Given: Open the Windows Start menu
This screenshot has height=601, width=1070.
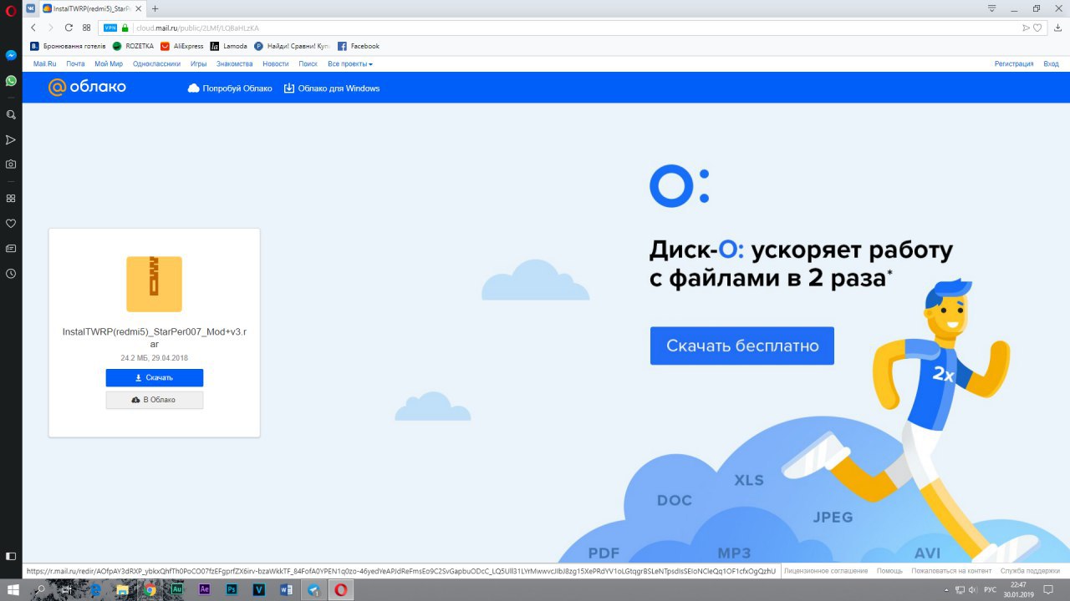Looking at the screenshot, I should [x=13, y=589].
